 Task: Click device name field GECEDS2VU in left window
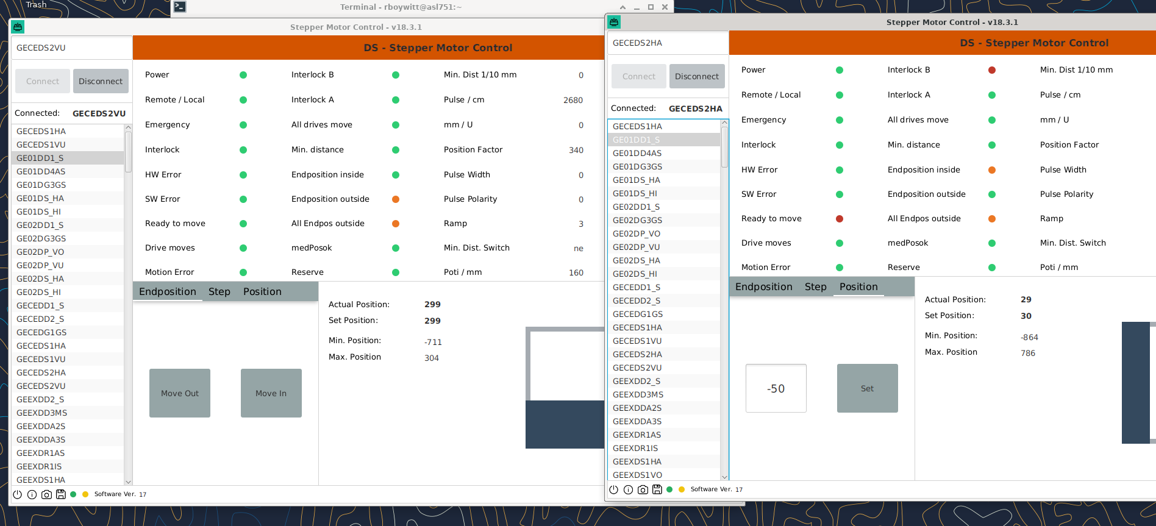pyautogui.click(x=72, y=48)
